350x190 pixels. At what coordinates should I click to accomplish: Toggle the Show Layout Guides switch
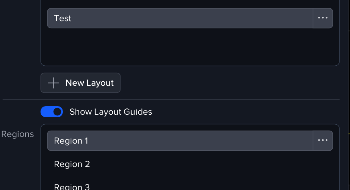pos(52,112)
